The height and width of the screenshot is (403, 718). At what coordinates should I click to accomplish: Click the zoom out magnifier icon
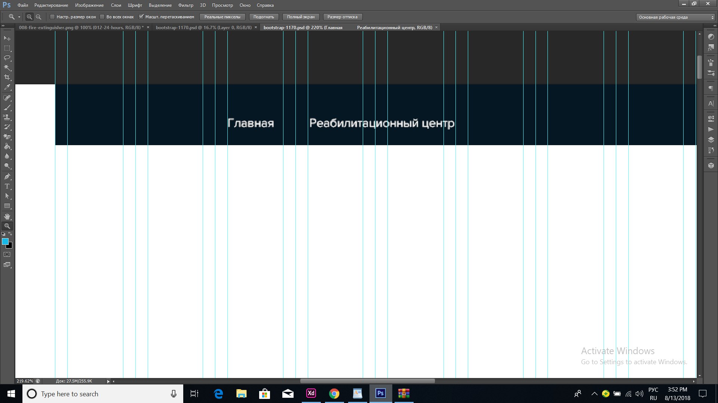coord(39,17)
